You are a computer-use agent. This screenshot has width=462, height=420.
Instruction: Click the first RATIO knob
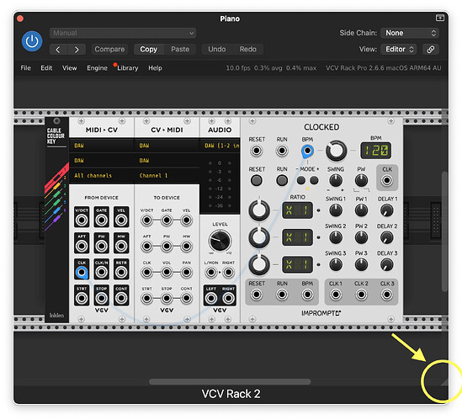click(x=259, y=210)
